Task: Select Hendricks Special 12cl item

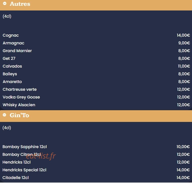Action: click(x=24, y=170)
